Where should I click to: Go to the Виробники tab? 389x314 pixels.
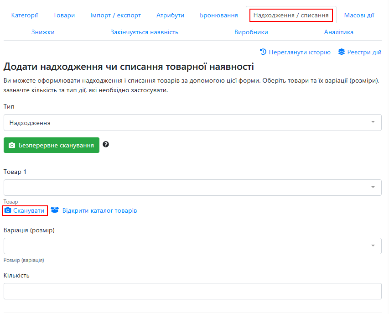click(x=251, y=32)
